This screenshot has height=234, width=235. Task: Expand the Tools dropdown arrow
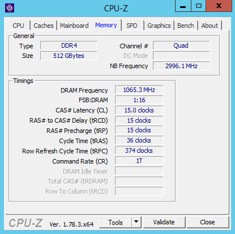pyautogui.click(x=136, y=223)
